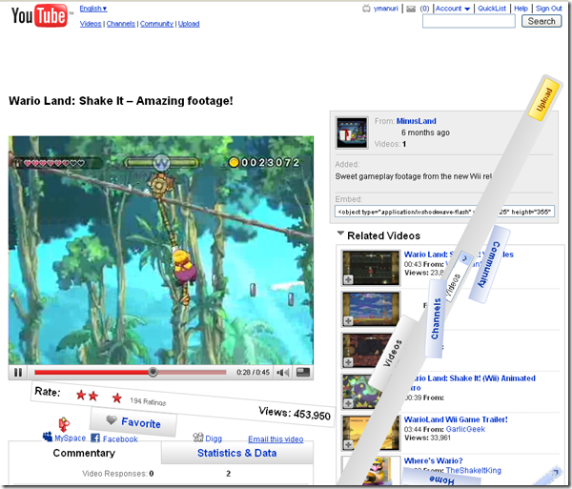The width and height of the screenshot is (572, 489).
Task: Rate the video with the third separated star
Action: pos(116,397)
